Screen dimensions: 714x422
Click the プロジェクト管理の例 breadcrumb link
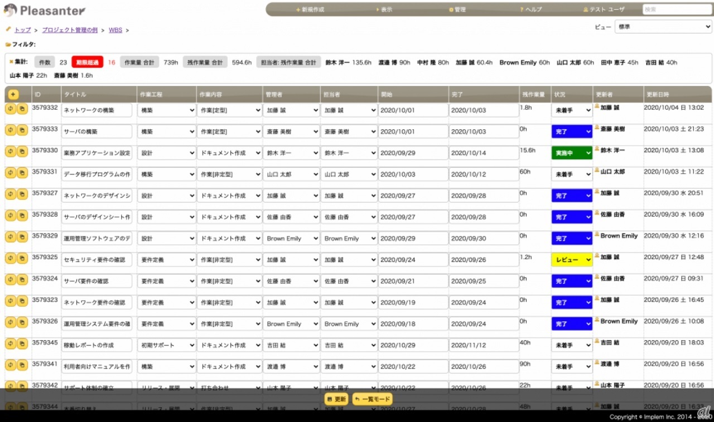[70, 30]
